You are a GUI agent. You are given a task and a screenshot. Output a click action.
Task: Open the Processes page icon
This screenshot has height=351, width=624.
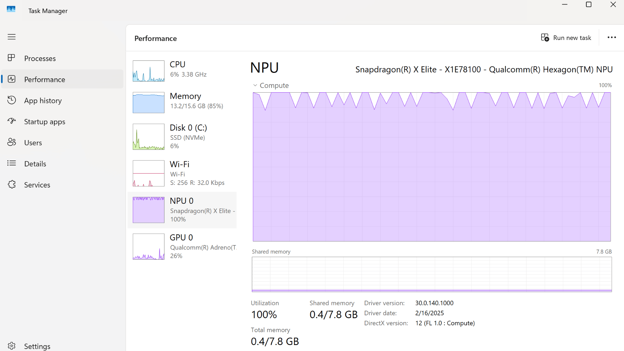(11, 58)
